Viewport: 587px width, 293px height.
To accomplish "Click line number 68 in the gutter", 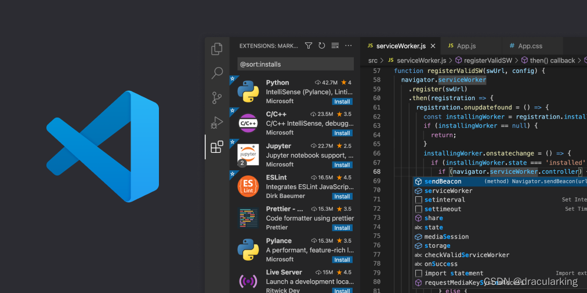I will (376, 171).
